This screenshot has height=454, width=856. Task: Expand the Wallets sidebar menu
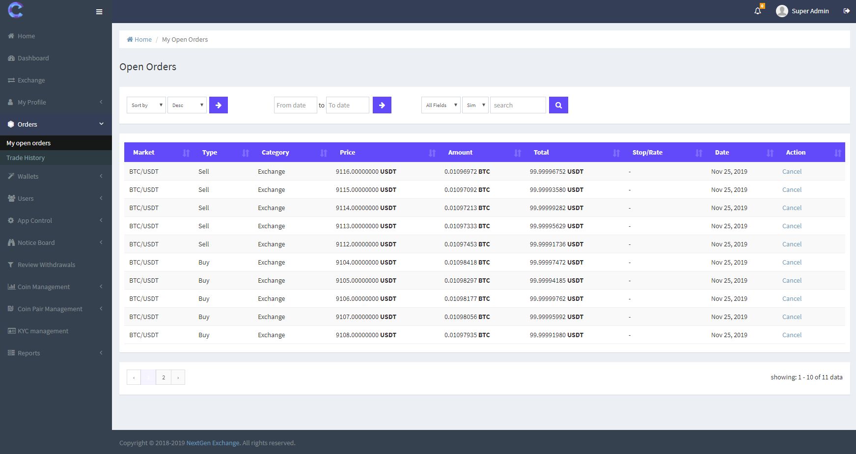28,176
